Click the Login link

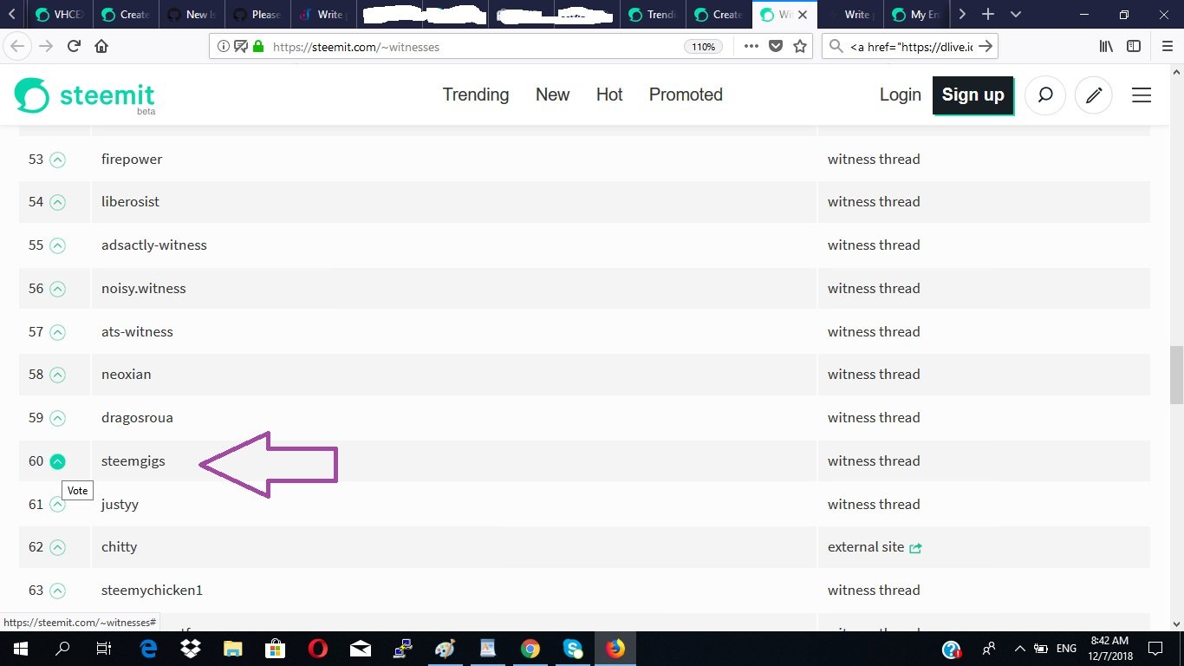pos(900,95)
